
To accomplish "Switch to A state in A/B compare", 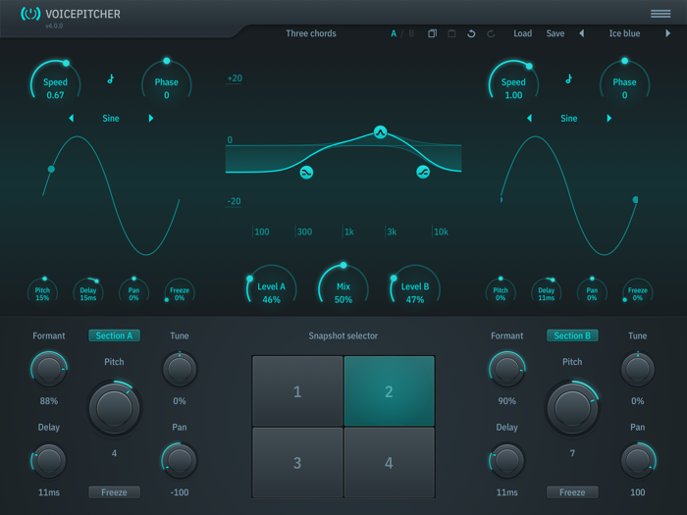I will (x=395, y=33).
